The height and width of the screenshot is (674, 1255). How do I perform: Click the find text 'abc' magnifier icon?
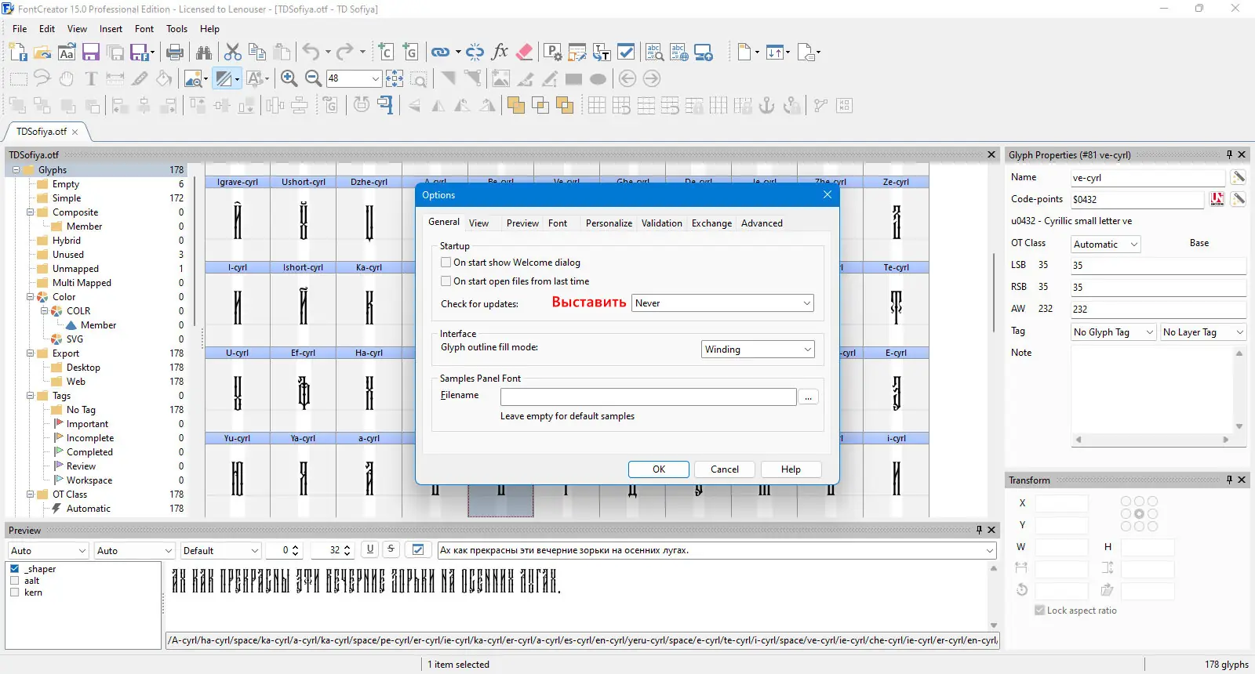tap(654, 53)
